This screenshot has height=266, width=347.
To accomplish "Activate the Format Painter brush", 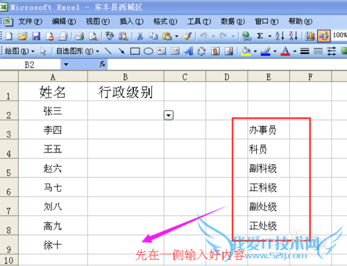I will coord(187,36).
